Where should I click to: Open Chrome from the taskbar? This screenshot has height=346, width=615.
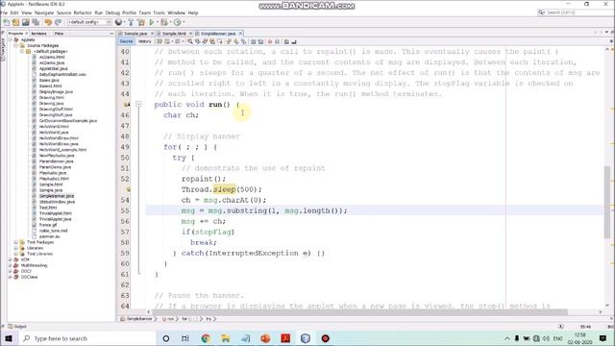click(206, 338)
